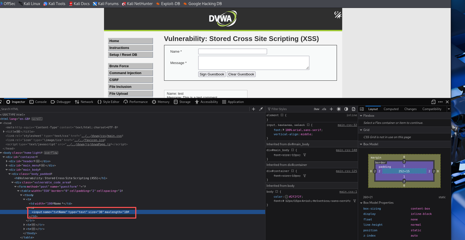Viewport: 465px width, 240px height.
Task: Click the Filter Styles input
Action: [x=290, y=109]
